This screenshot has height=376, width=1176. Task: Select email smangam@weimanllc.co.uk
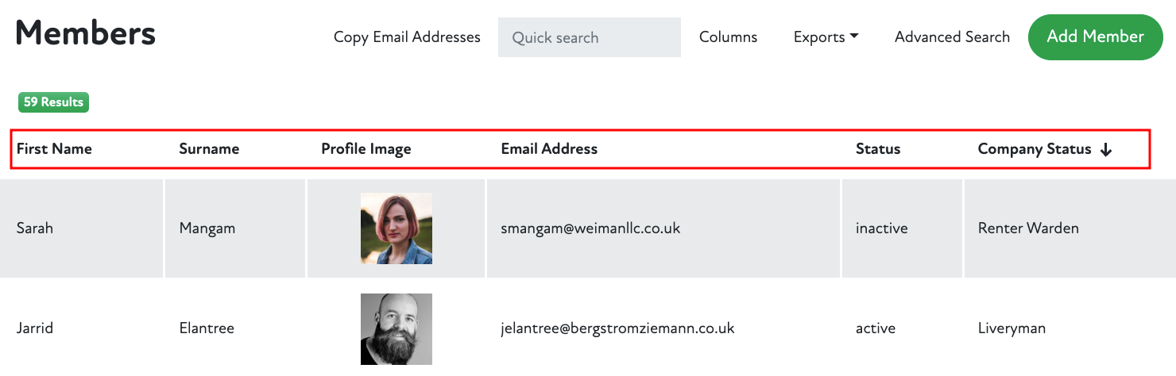(590, 228)
